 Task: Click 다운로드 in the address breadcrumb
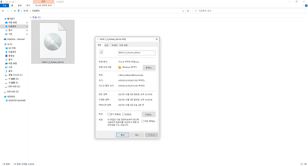click(x=36, y=11)
